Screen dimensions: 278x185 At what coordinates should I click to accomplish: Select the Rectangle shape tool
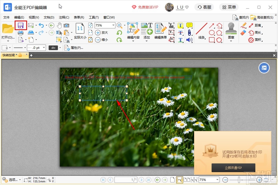pos(212,40)
